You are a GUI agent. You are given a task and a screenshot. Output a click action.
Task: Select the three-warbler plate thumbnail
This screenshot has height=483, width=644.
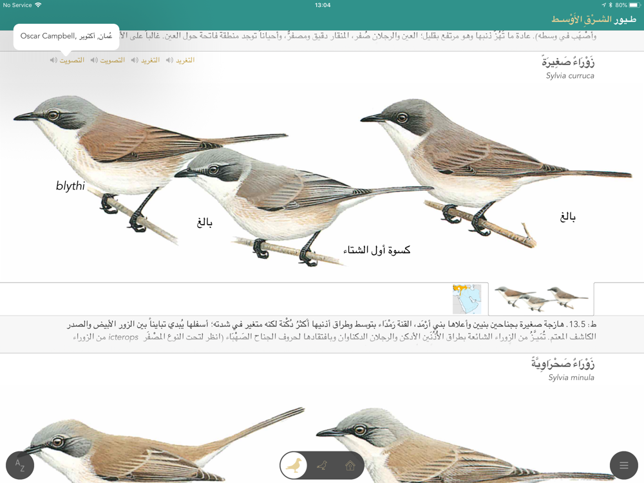pos(542,299)
